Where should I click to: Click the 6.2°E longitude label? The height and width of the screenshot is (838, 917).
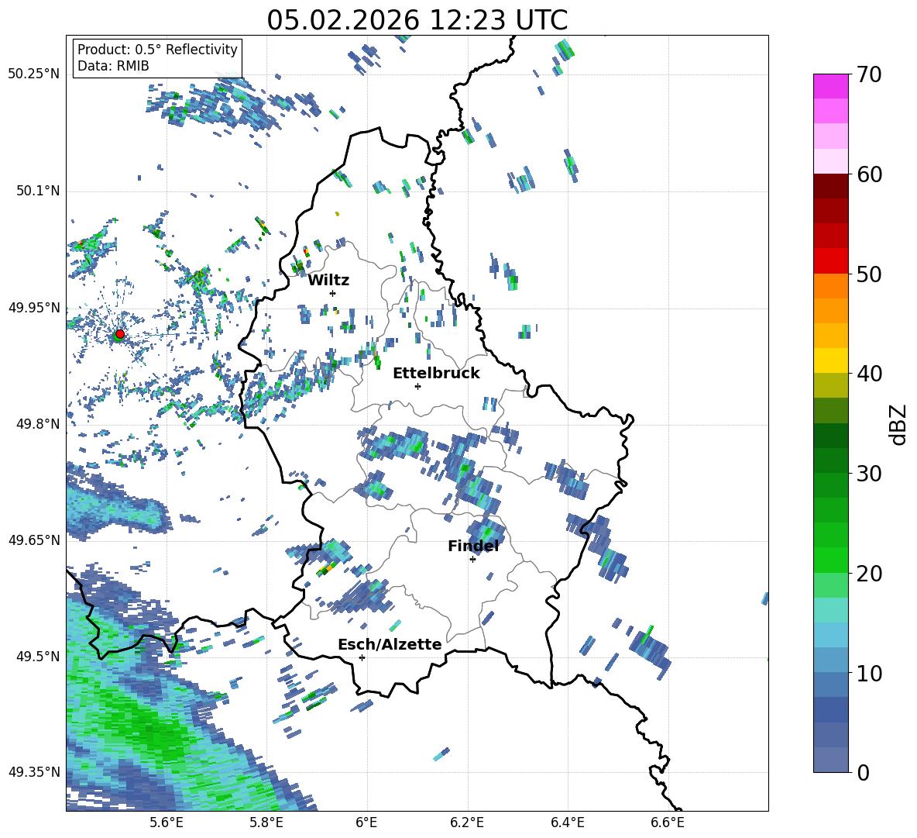[467, 822]
